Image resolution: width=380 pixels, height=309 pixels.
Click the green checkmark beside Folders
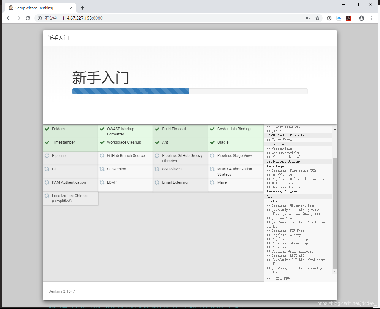point(47,129)
